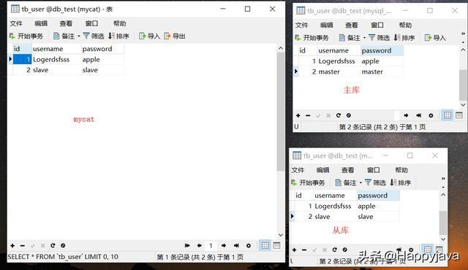The width and height of the screenshot is (468, 270).
Task: Click 筛选 filter in the mycat window
Action: point(94,36)
